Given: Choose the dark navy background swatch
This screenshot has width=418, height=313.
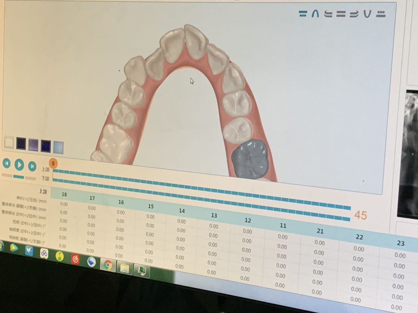Looking at the screenshot, I should coord(46,146).
